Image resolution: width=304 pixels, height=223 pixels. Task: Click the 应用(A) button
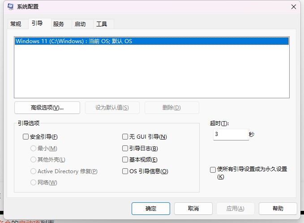click(235, 209)
